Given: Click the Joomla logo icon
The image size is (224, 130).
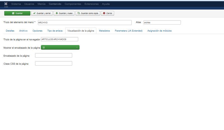Looking at the screenshot, I should [x=6, y=4].
